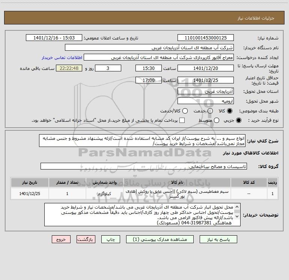
Task: Select the جزیی purchase type radio
Action: 238,120
